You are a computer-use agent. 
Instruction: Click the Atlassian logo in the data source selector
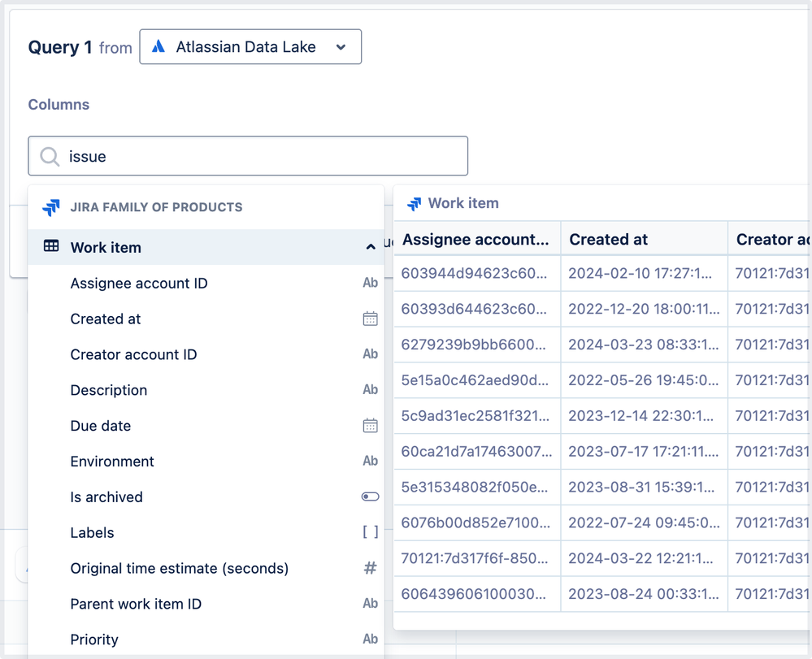click(x=158, y=46)
